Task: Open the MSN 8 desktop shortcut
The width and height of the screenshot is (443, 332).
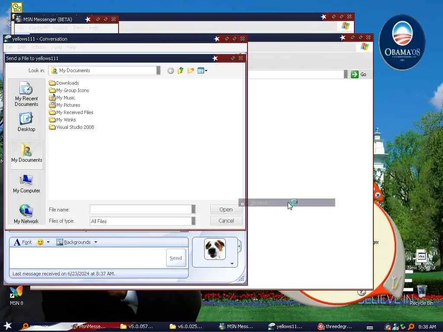Action: pos(16,296)
